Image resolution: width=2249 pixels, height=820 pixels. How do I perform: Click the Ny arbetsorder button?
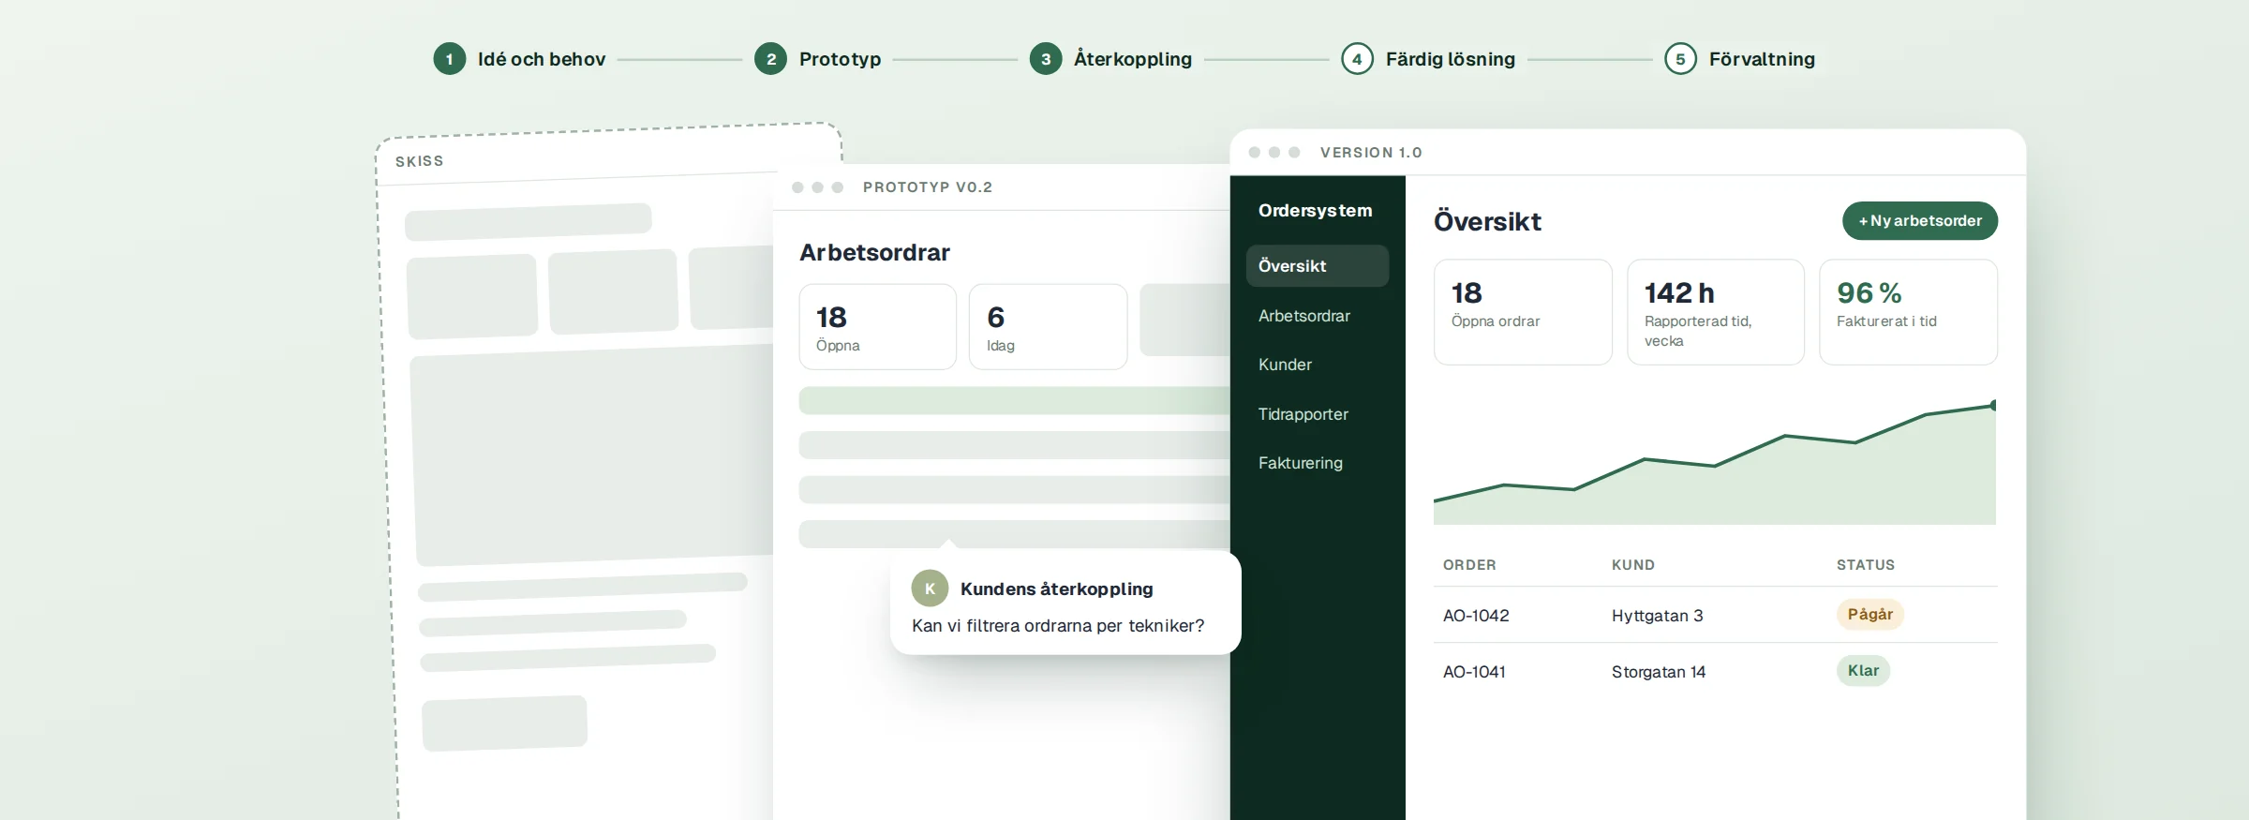pyautogui.click(x=1920, y=221)
